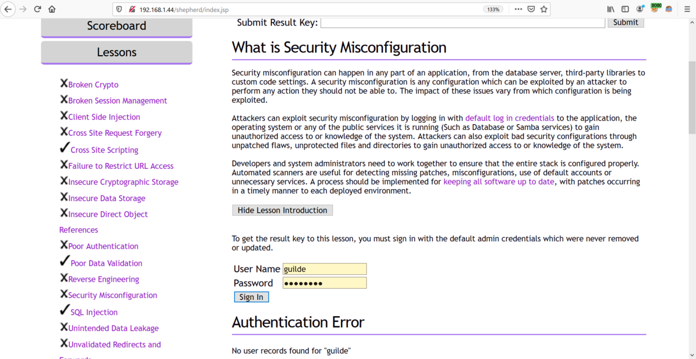
Task: Click the checkmark beside Poor Data Validation
Action: pyautogui.click(x=64, y=261)
